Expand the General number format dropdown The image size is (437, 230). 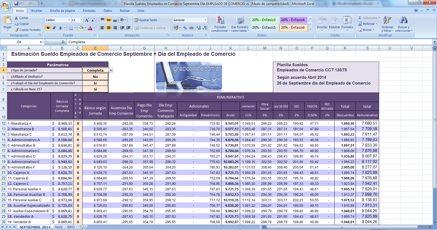pyautogui.click(x=205, y=20)
